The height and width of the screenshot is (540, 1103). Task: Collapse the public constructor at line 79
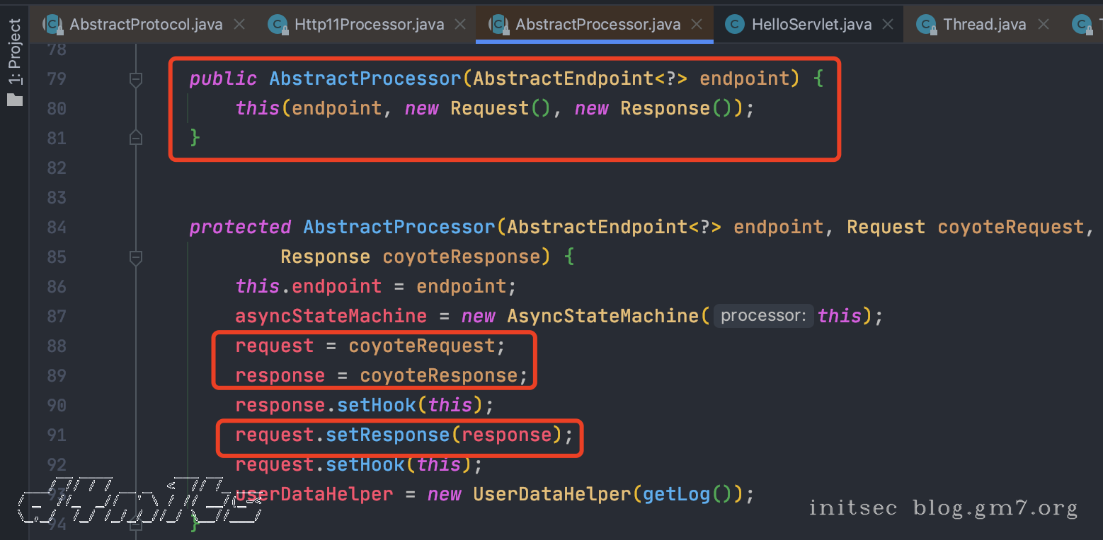tap(136, 79)
